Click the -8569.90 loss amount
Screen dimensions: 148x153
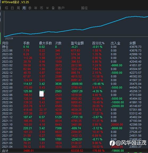pos(77,84)
